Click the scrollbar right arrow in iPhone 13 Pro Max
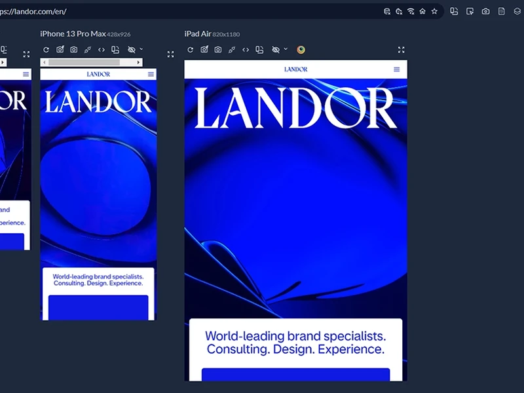524x393 pixels. coord(138,62)
